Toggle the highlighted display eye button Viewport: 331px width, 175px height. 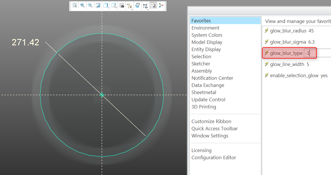153,5
